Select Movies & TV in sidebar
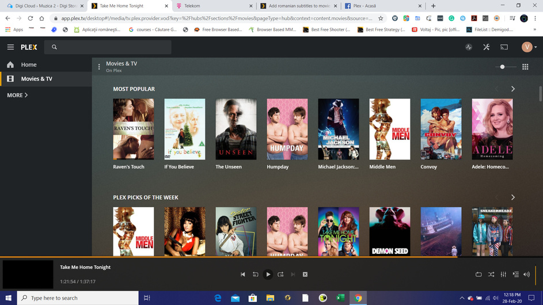This screenshot has width=543, height=305. click(x=45, y=79)
